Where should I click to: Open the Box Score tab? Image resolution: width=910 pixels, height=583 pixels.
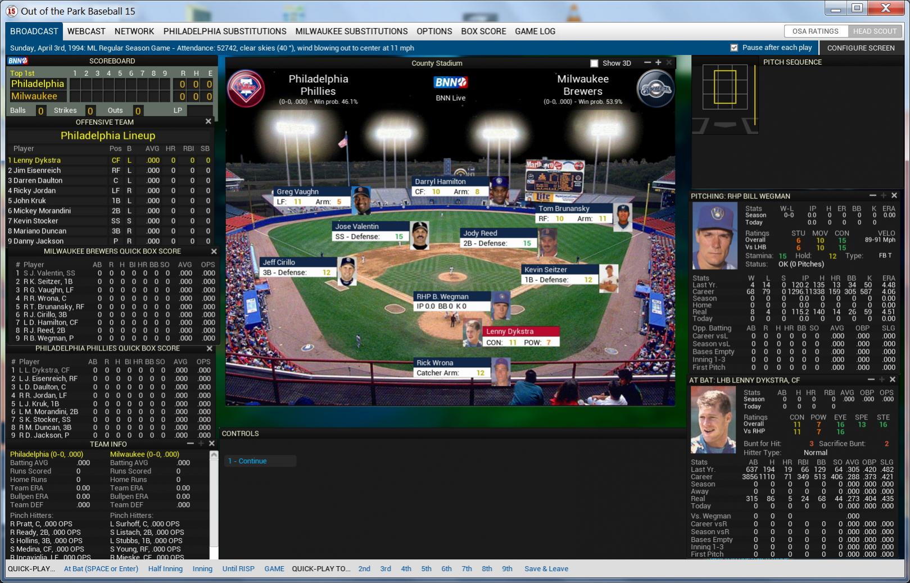pos(483,31)
